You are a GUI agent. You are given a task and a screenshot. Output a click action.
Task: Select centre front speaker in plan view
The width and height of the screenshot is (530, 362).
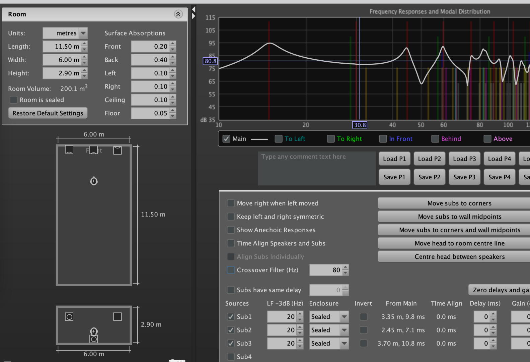[x=94, y=150]
